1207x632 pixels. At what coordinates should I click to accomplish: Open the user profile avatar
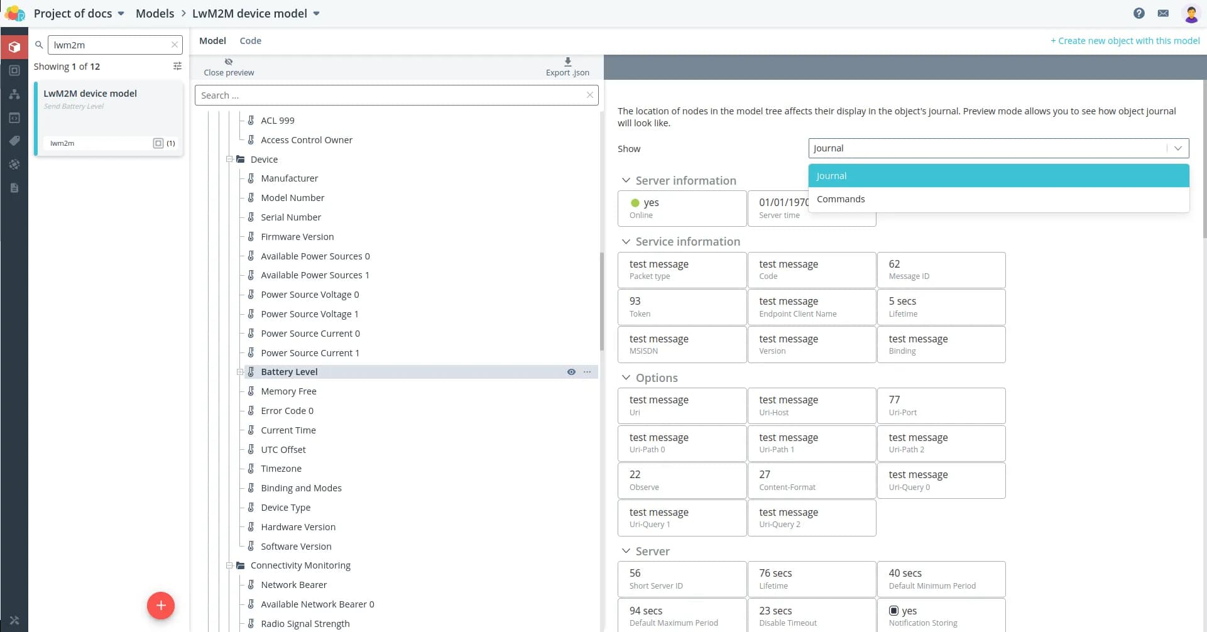1191,13
